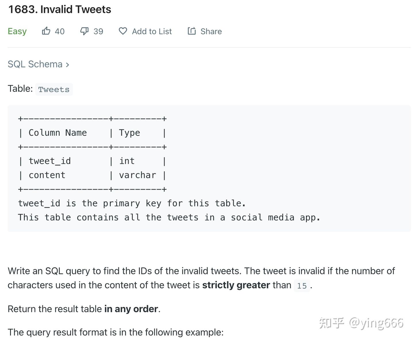
Task: Click the Share text label
Action: point(211,31)
